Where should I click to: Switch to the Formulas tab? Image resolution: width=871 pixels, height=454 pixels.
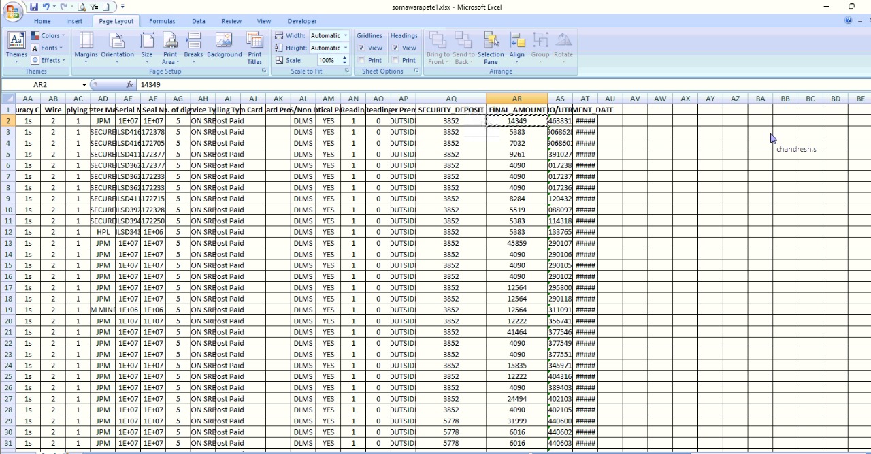coord(162,21)
